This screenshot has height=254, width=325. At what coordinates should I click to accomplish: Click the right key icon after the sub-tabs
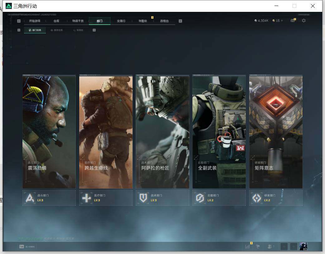(x=94, y=30)
